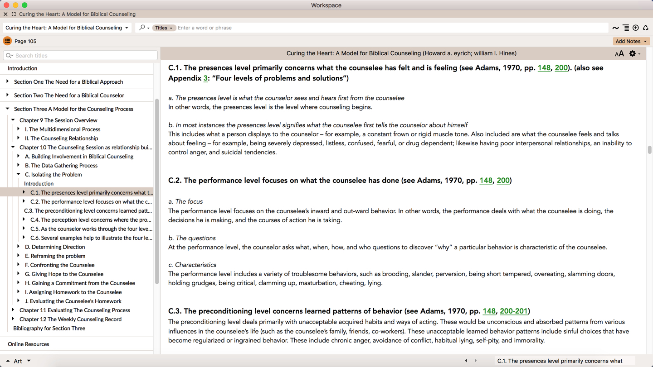This screenshot has height=367, width=653.
Task: Click the magnifier search options icon
Action: tap(144, 28)
